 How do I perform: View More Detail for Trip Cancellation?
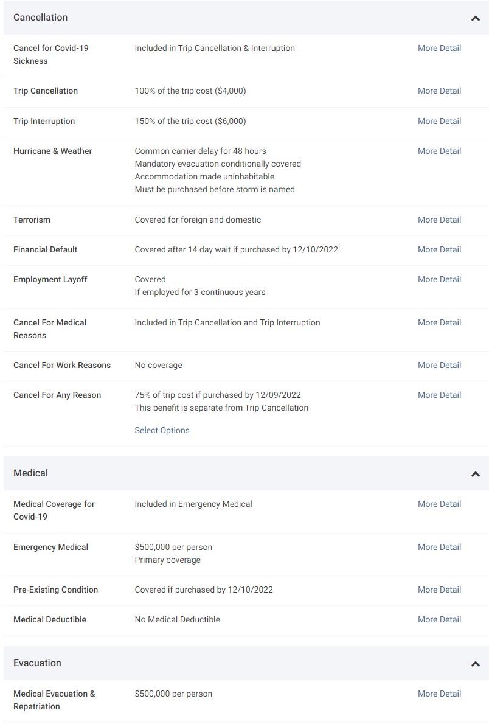pos(439,91)
